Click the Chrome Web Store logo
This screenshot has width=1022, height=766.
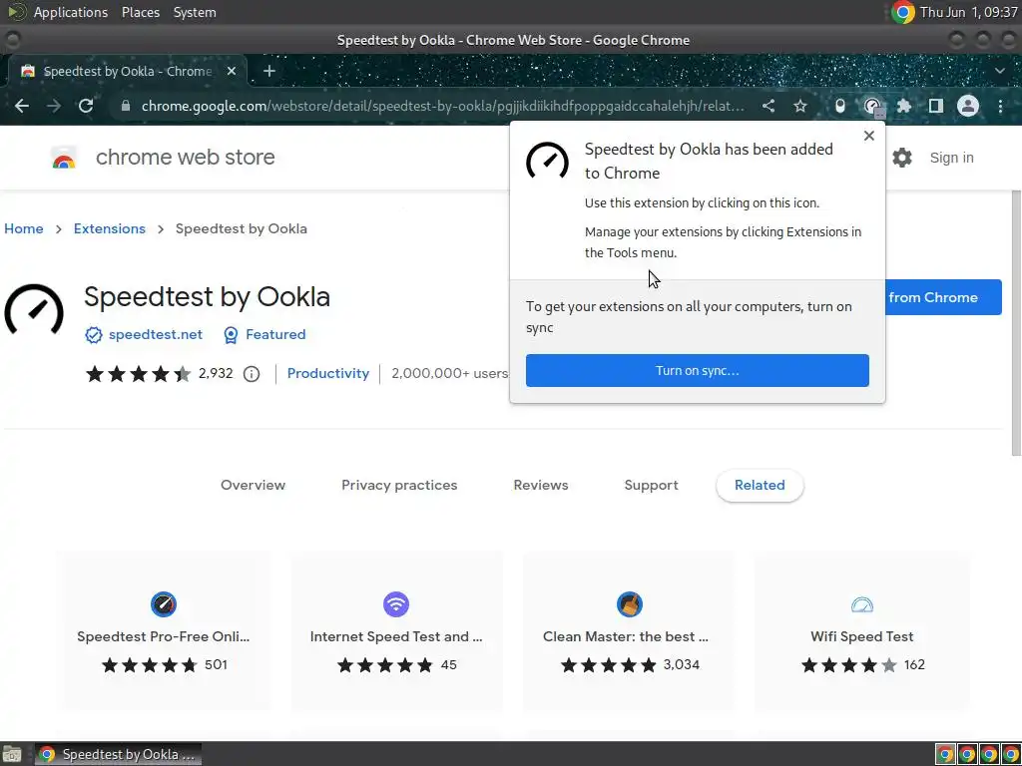(x=64, y=158)
